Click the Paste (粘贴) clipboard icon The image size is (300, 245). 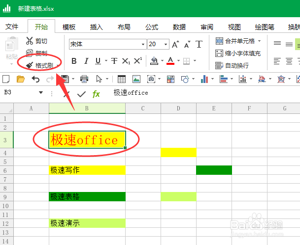pos(12,44)
